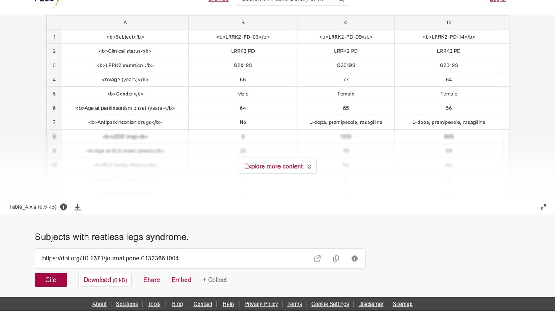
Task: Click the LRRK2-PD-09 subject cell
Action: (x=346, y=37)
